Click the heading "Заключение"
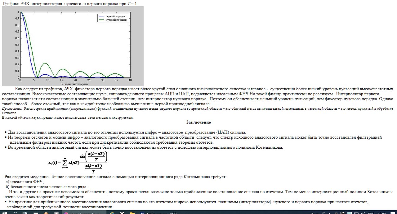This screenshot has width=397, height=214. click(x=198, y=122)
